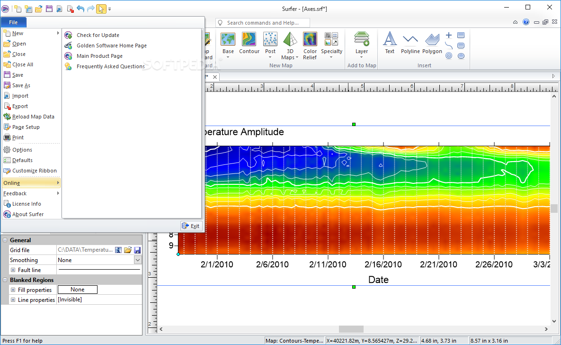Viewport: 561px width, 345px height.
Task: Expand the Fault line property
Action: (13, 270)
